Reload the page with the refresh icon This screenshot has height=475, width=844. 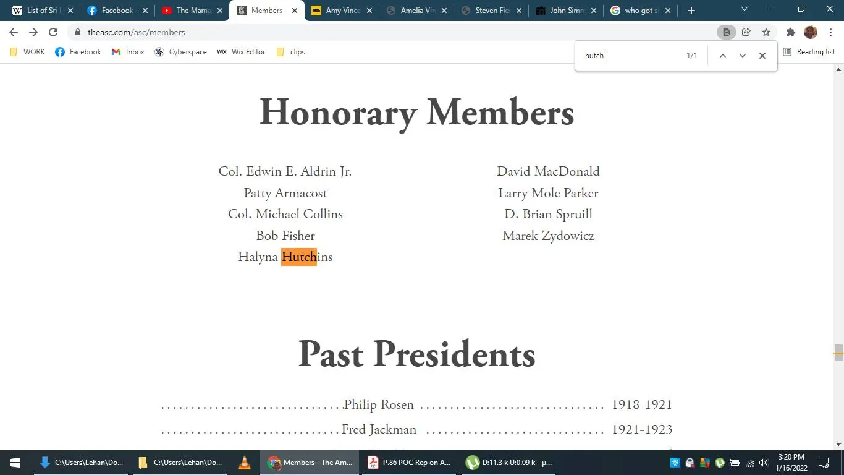53,32
